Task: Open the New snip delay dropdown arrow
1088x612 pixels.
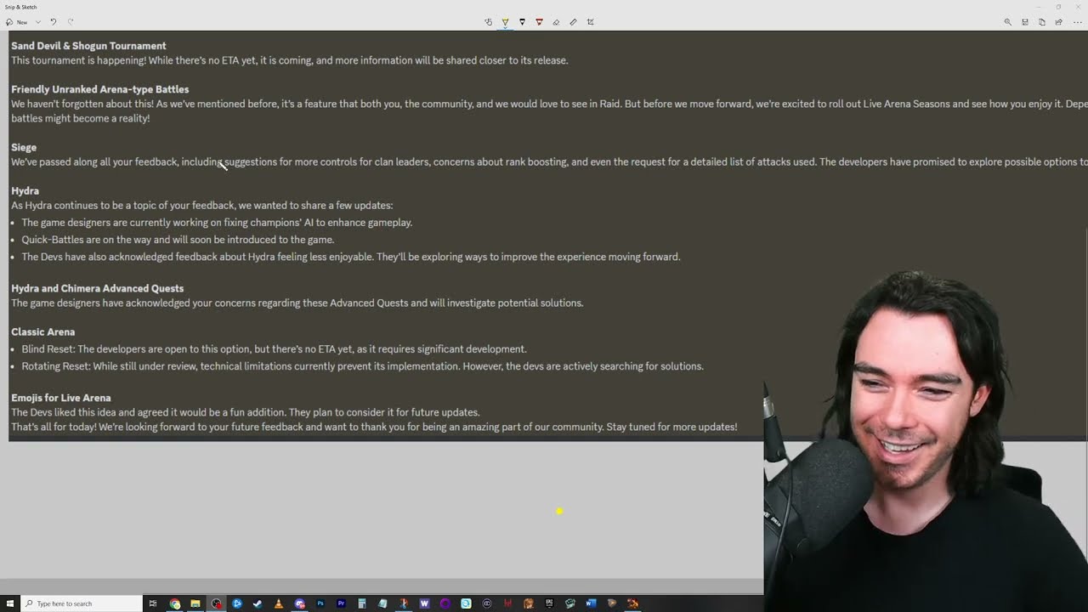Action: [38, 22]
